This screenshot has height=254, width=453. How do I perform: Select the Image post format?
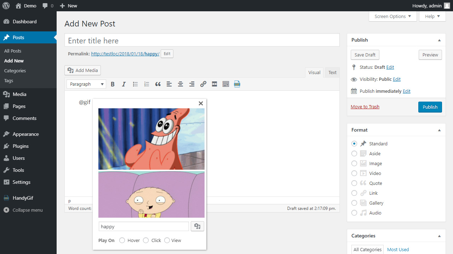click(354, 163)
